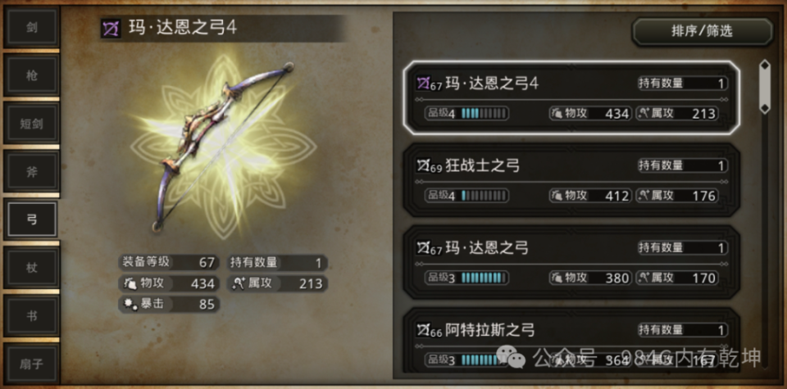Click the large bow weapon artwork
Viewport: 787px width, 389px height.
(x=223, y=147)
